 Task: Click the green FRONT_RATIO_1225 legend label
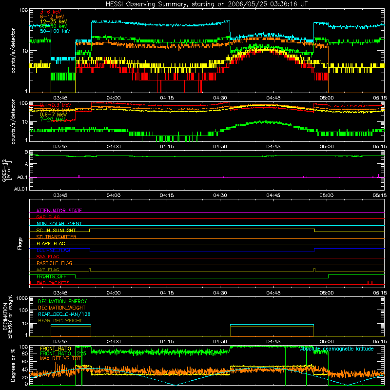click(x=63, y=353)
